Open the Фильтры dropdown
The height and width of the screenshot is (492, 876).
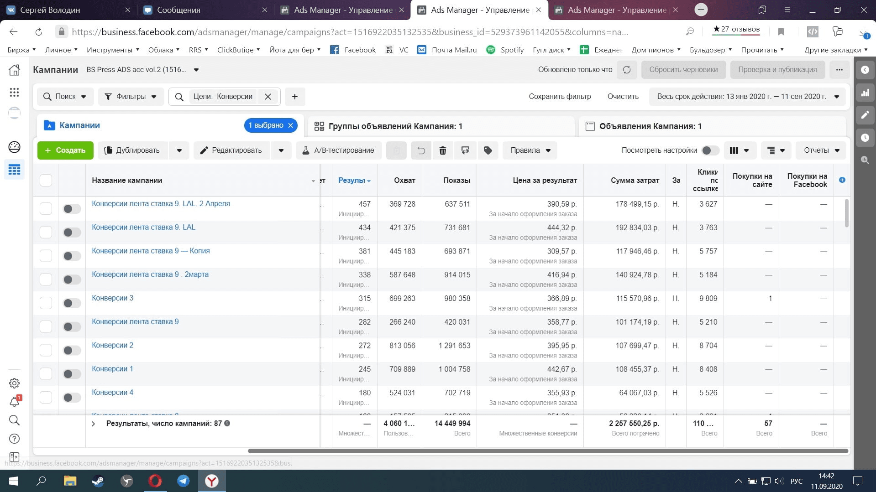[x=131, y=97]
